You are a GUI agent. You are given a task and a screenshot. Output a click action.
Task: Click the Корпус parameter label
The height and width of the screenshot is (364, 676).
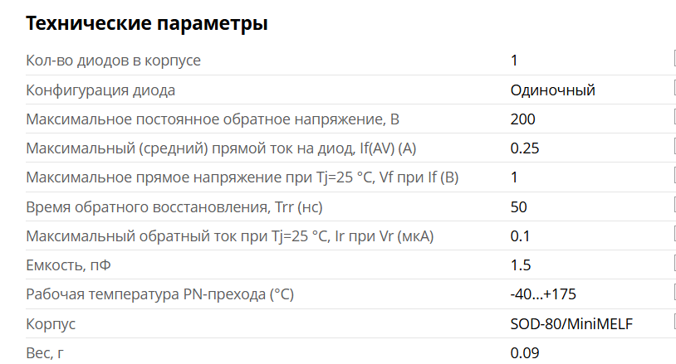point(51,324)
